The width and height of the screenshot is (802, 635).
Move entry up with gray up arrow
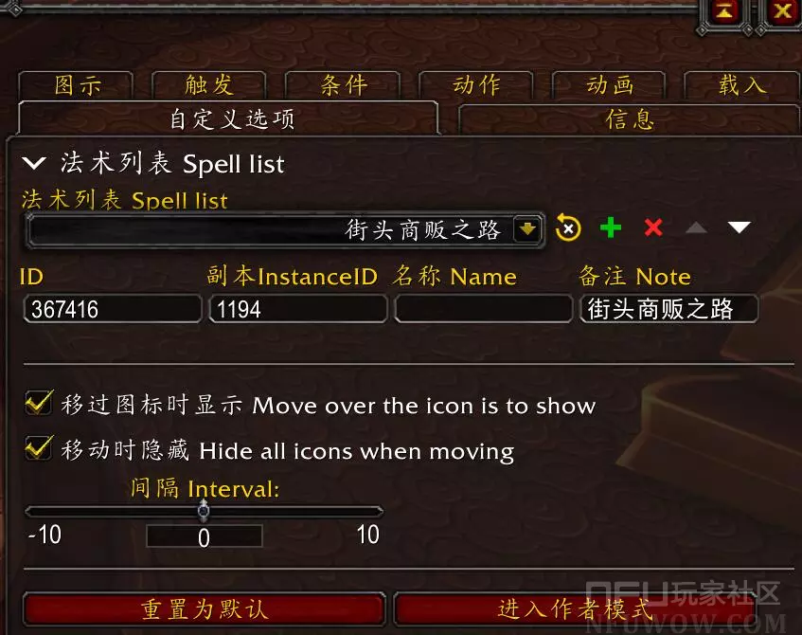pos(696,227)
